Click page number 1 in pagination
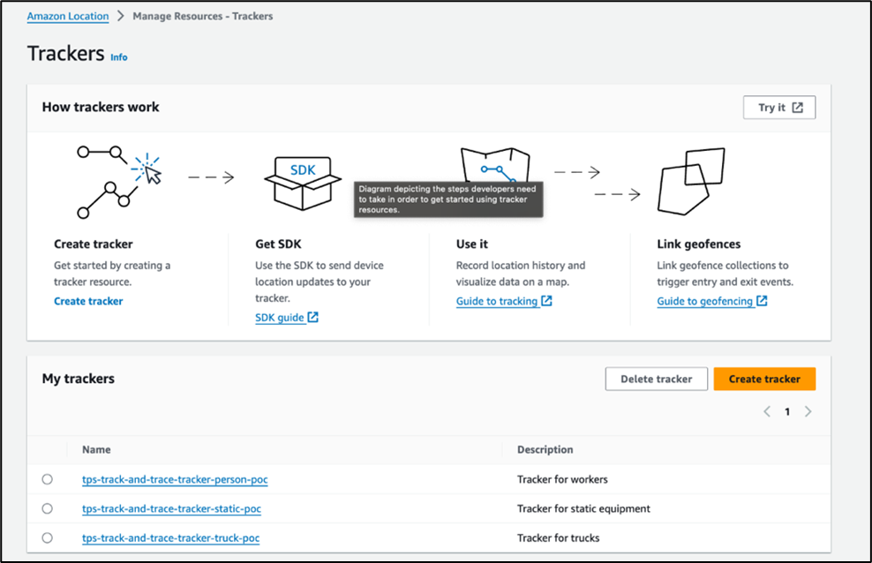Screen dimensions: 872x563 787,412
